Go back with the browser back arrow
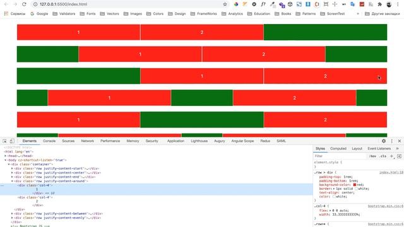Viewport: 404px width, 227px height. [x=6, y=4]
